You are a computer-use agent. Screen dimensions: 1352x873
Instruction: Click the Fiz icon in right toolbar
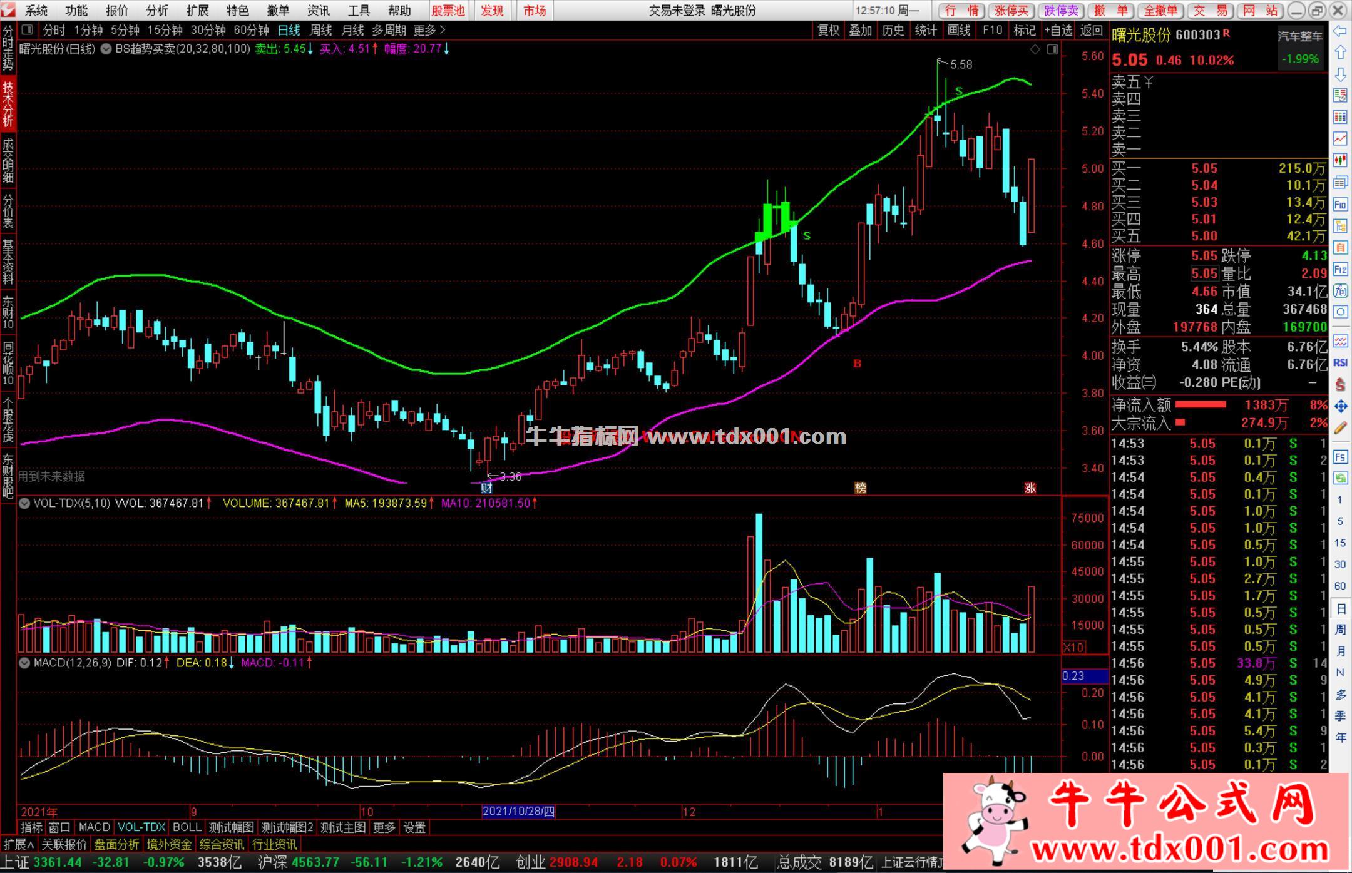[1340, 270]
